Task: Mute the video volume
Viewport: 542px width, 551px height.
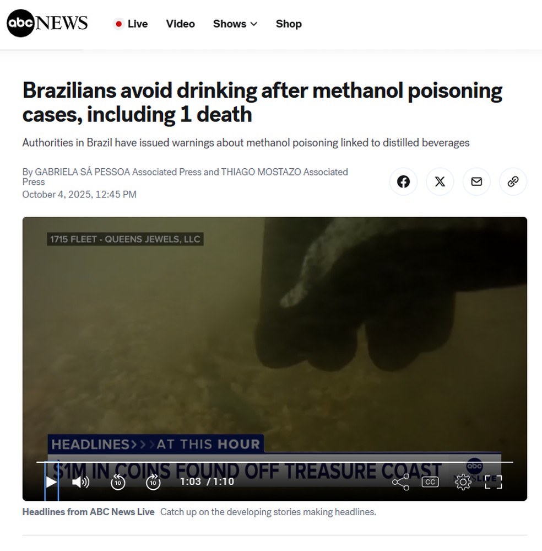Action: (81, 482)
